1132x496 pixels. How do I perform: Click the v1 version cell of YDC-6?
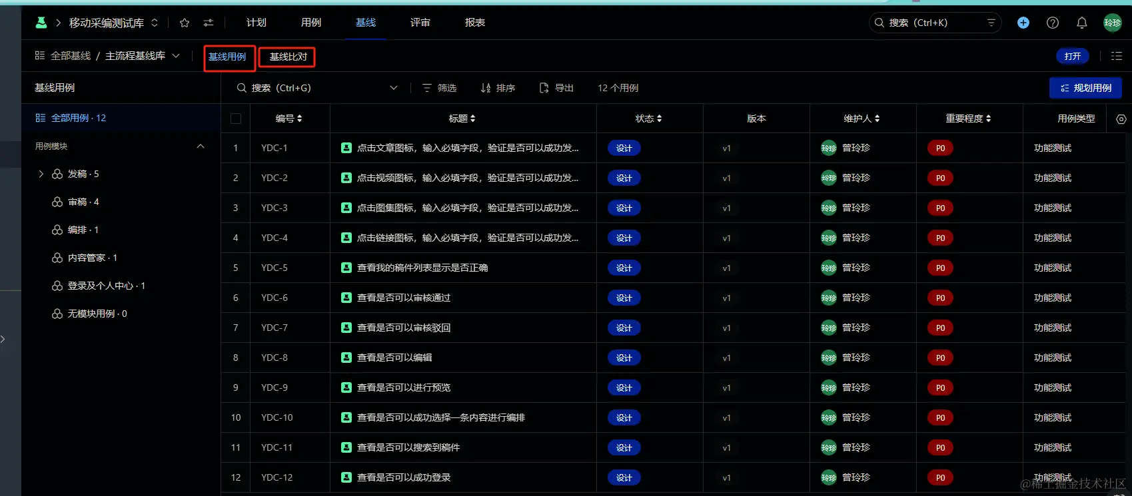pyautogui.click(x=727, y=298)
